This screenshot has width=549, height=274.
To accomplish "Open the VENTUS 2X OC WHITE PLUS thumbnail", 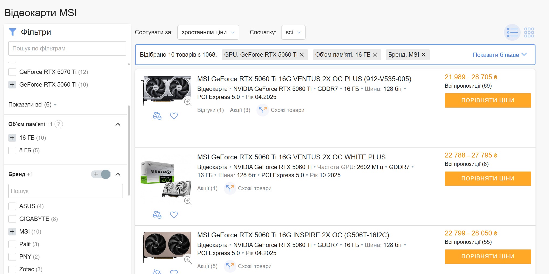I will point(166,179).
